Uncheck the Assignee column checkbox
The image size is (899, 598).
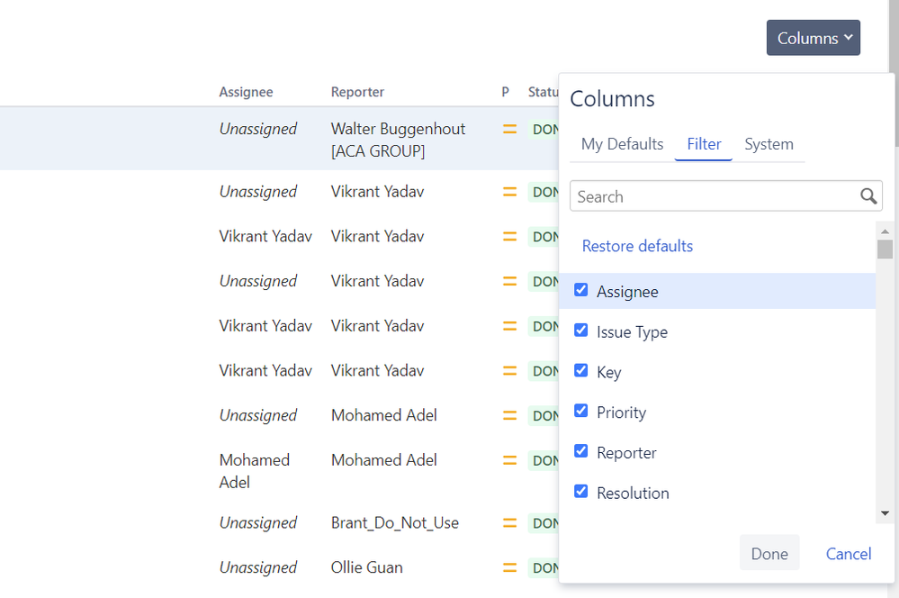[x=581, y=290]
